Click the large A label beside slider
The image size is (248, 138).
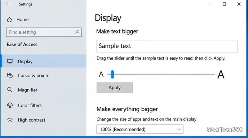[x=221, y=74]
